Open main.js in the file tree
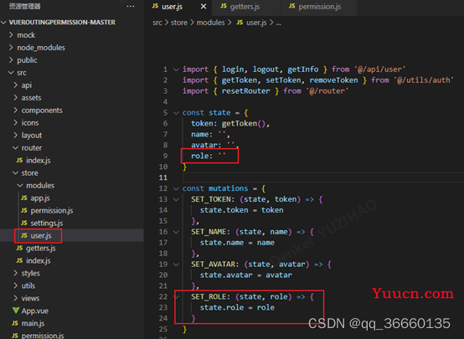This screenshot has width=464, height=339. coord(33,323)
